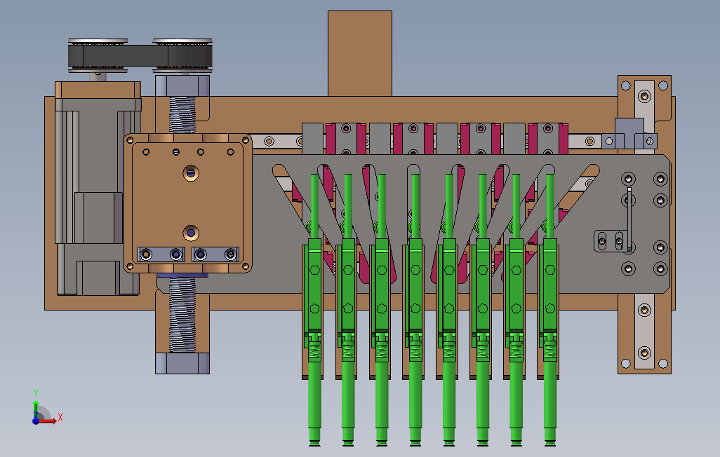Select the black timing belt on the pulleys
The height and width of the screenshot is (457, 720).
point(140,55)
